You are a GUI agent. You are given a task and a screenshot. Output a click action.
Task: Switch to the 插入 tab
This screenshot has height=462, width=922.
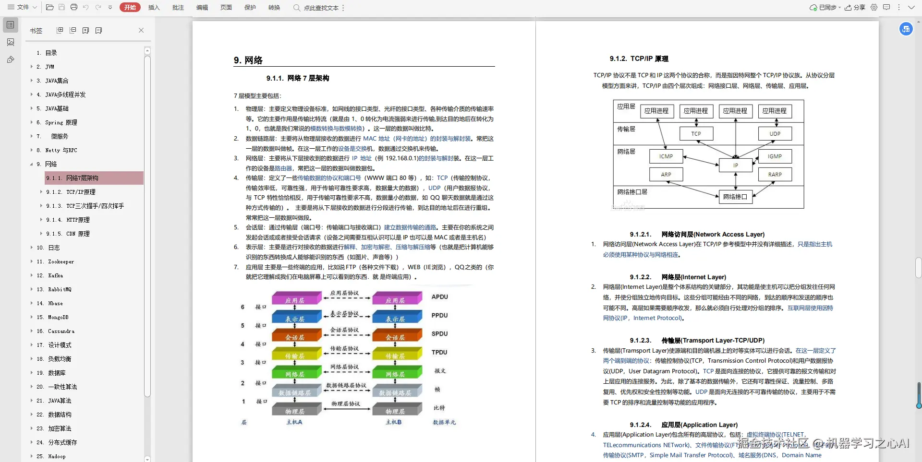click(154, 8)
